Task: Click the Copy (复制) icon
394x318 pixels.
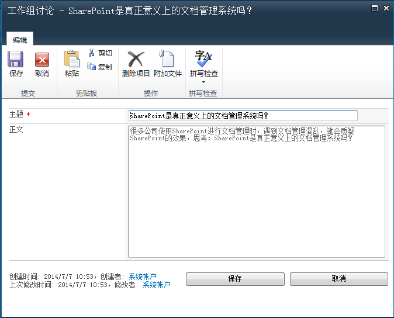Action: (x=91, y=67)
